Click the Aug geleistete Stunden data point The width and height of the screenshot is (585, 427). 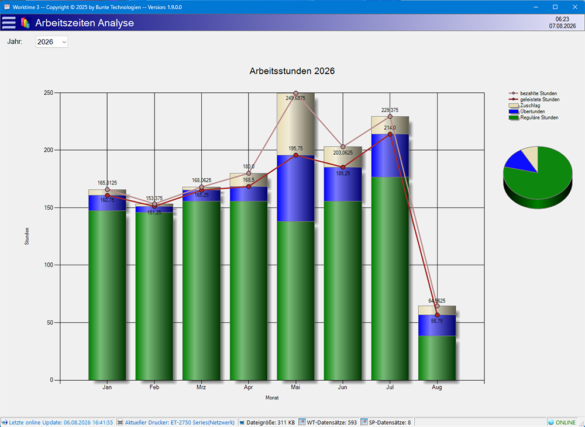click(437, 315)
